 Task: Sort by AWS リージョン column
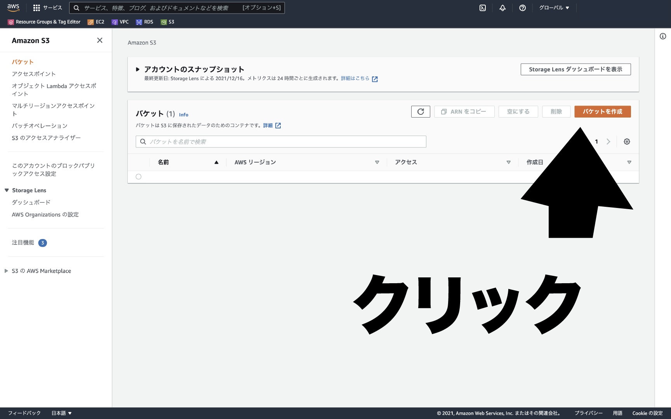pos(377,163)
